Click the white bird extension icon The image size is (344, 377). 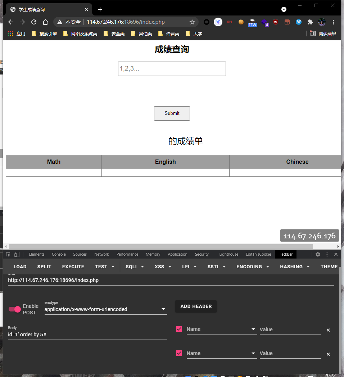(218, 22)
